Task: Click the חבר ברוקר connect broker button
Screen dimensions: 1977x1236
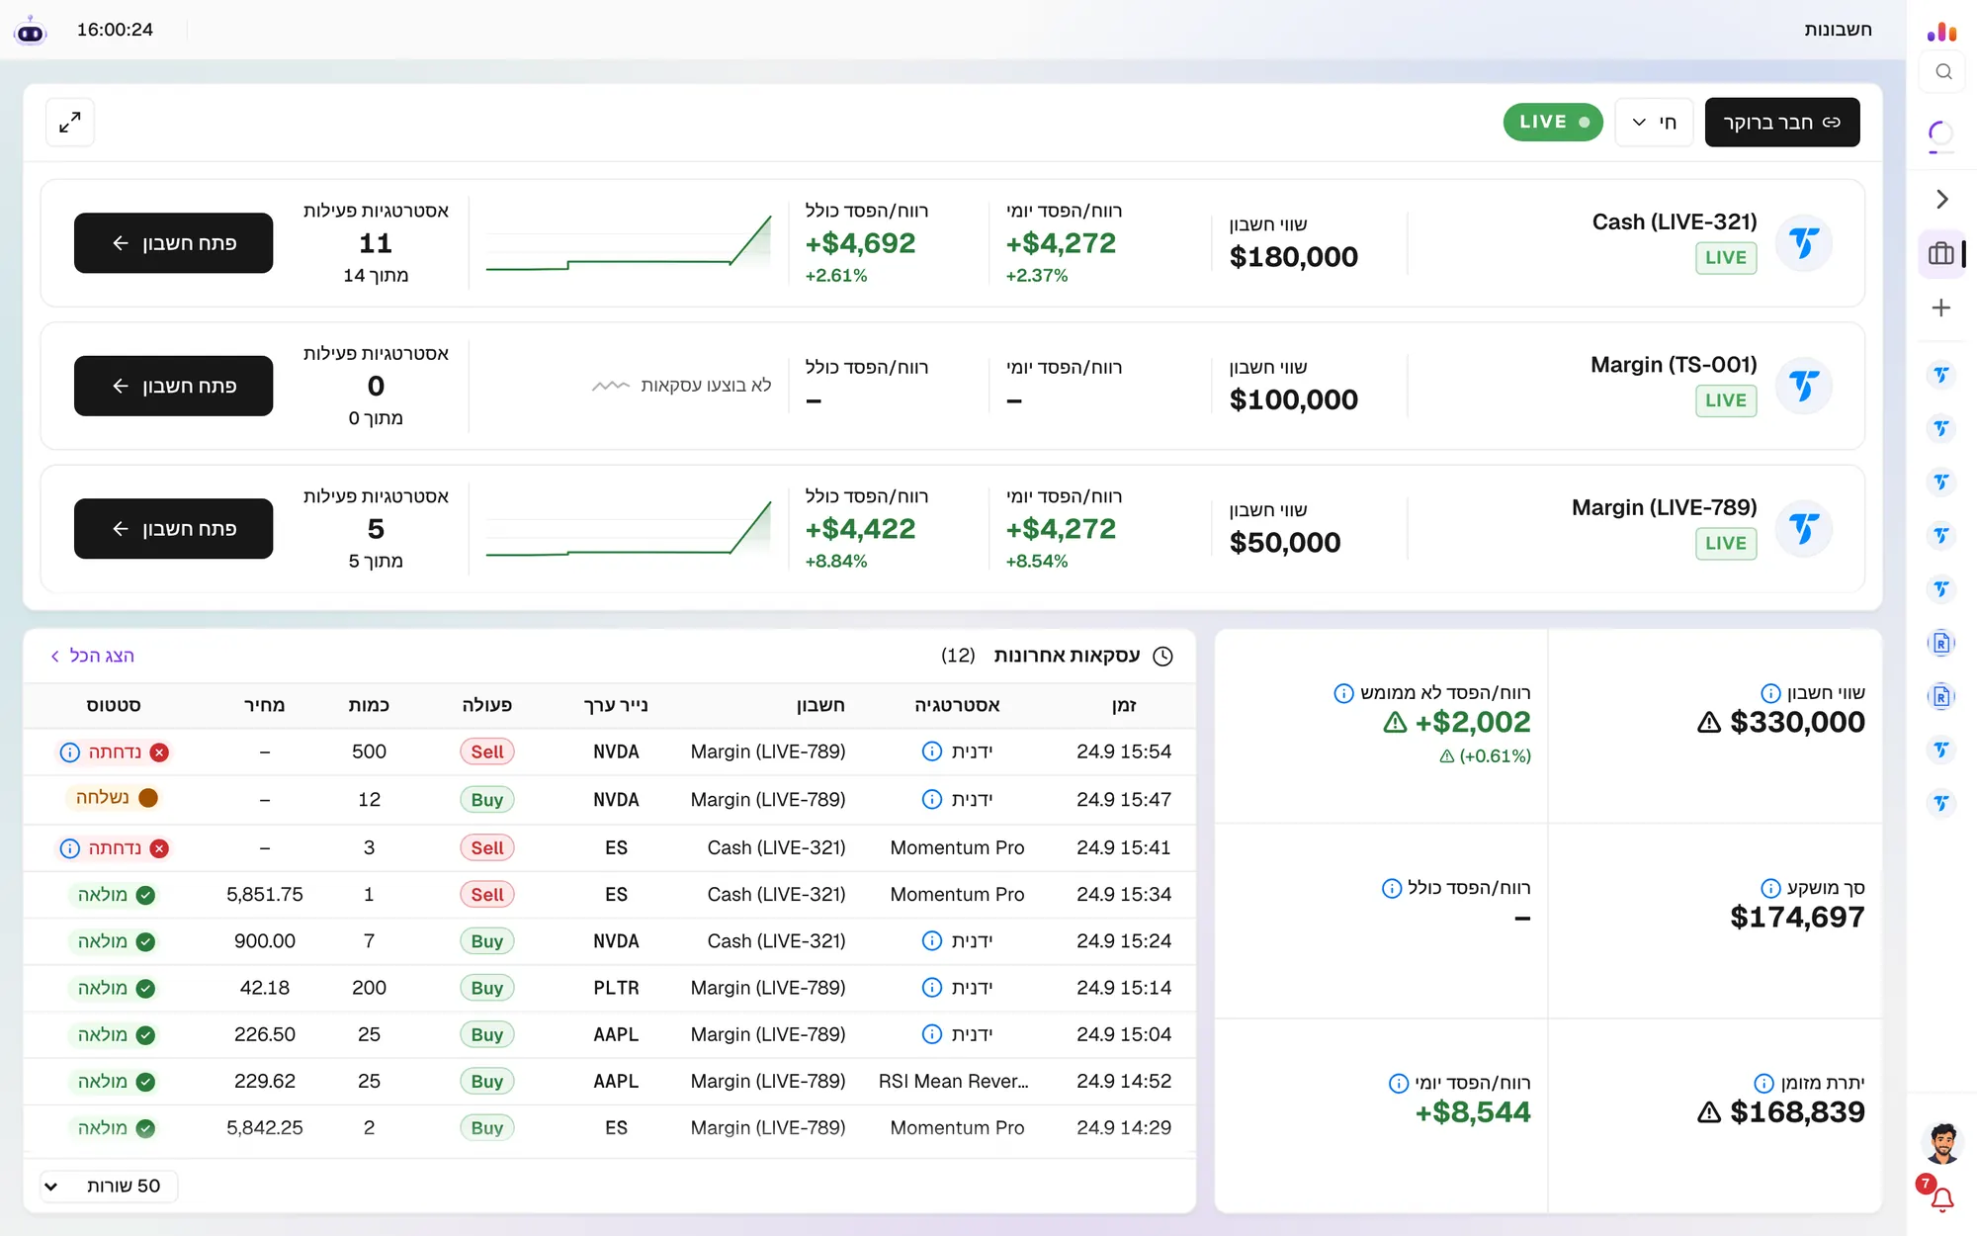Action: [1782, 123]
